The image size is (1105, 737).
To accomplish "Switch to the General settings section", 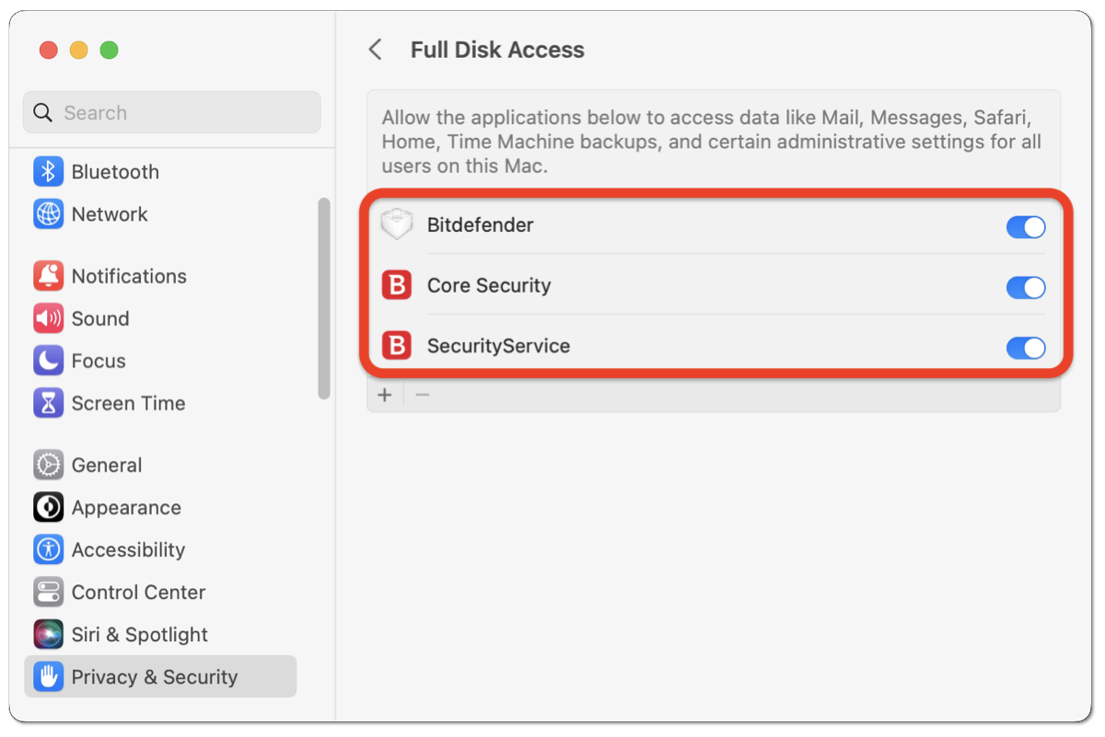I will pos(47,465).
